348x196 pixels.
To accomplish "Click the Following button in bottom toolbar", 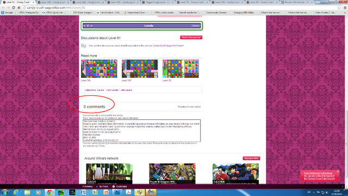I will point(88,186).
